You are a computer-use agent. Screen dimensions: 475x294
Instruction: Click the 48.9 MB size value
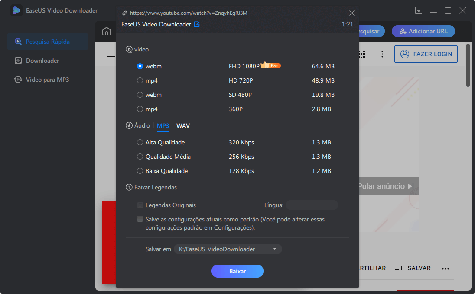[x=323, y=80]
